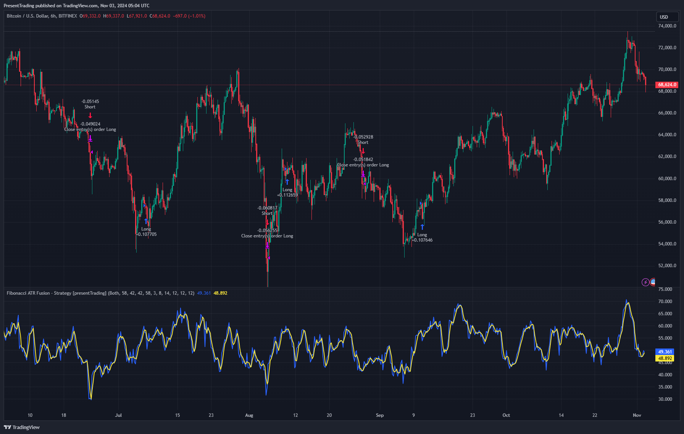Click the 58,000.0 price scale label
684x434 pixels.
point(667,200)
